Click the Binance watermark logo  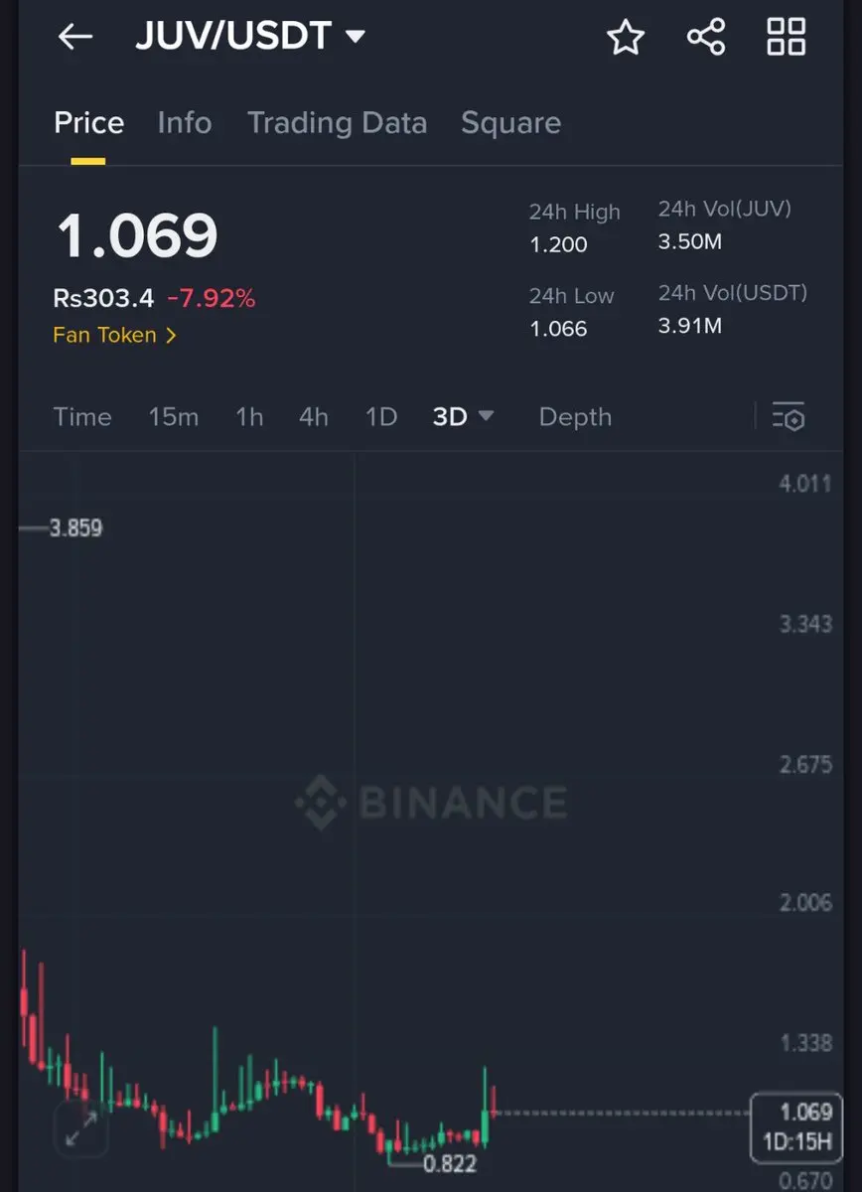tap(431, 803)
